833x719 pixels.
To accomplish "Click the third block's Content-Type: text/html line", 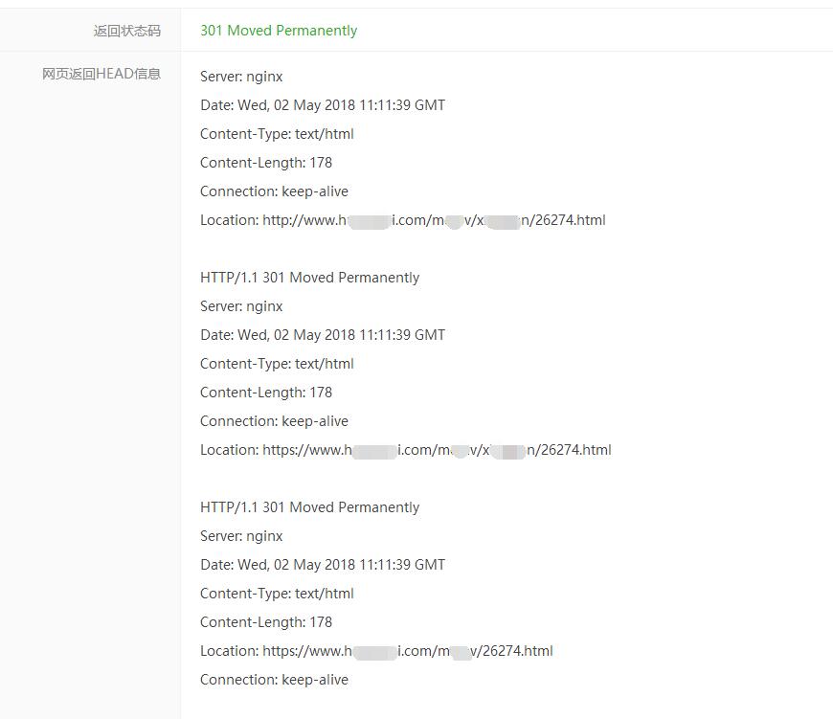I will pyautogui.click(x=277, y=594).
